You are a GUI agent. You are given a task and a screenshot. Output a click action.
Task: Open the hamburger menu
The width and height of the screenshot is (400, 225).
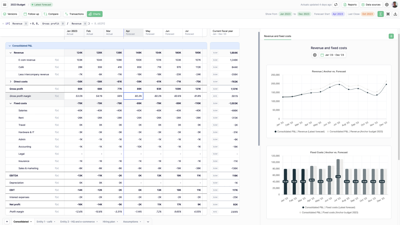pos(5,5)
